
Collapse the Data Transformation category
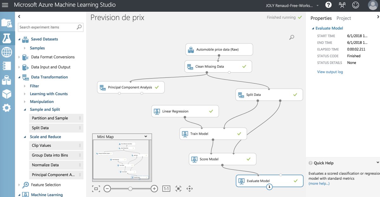pos(19,77)
